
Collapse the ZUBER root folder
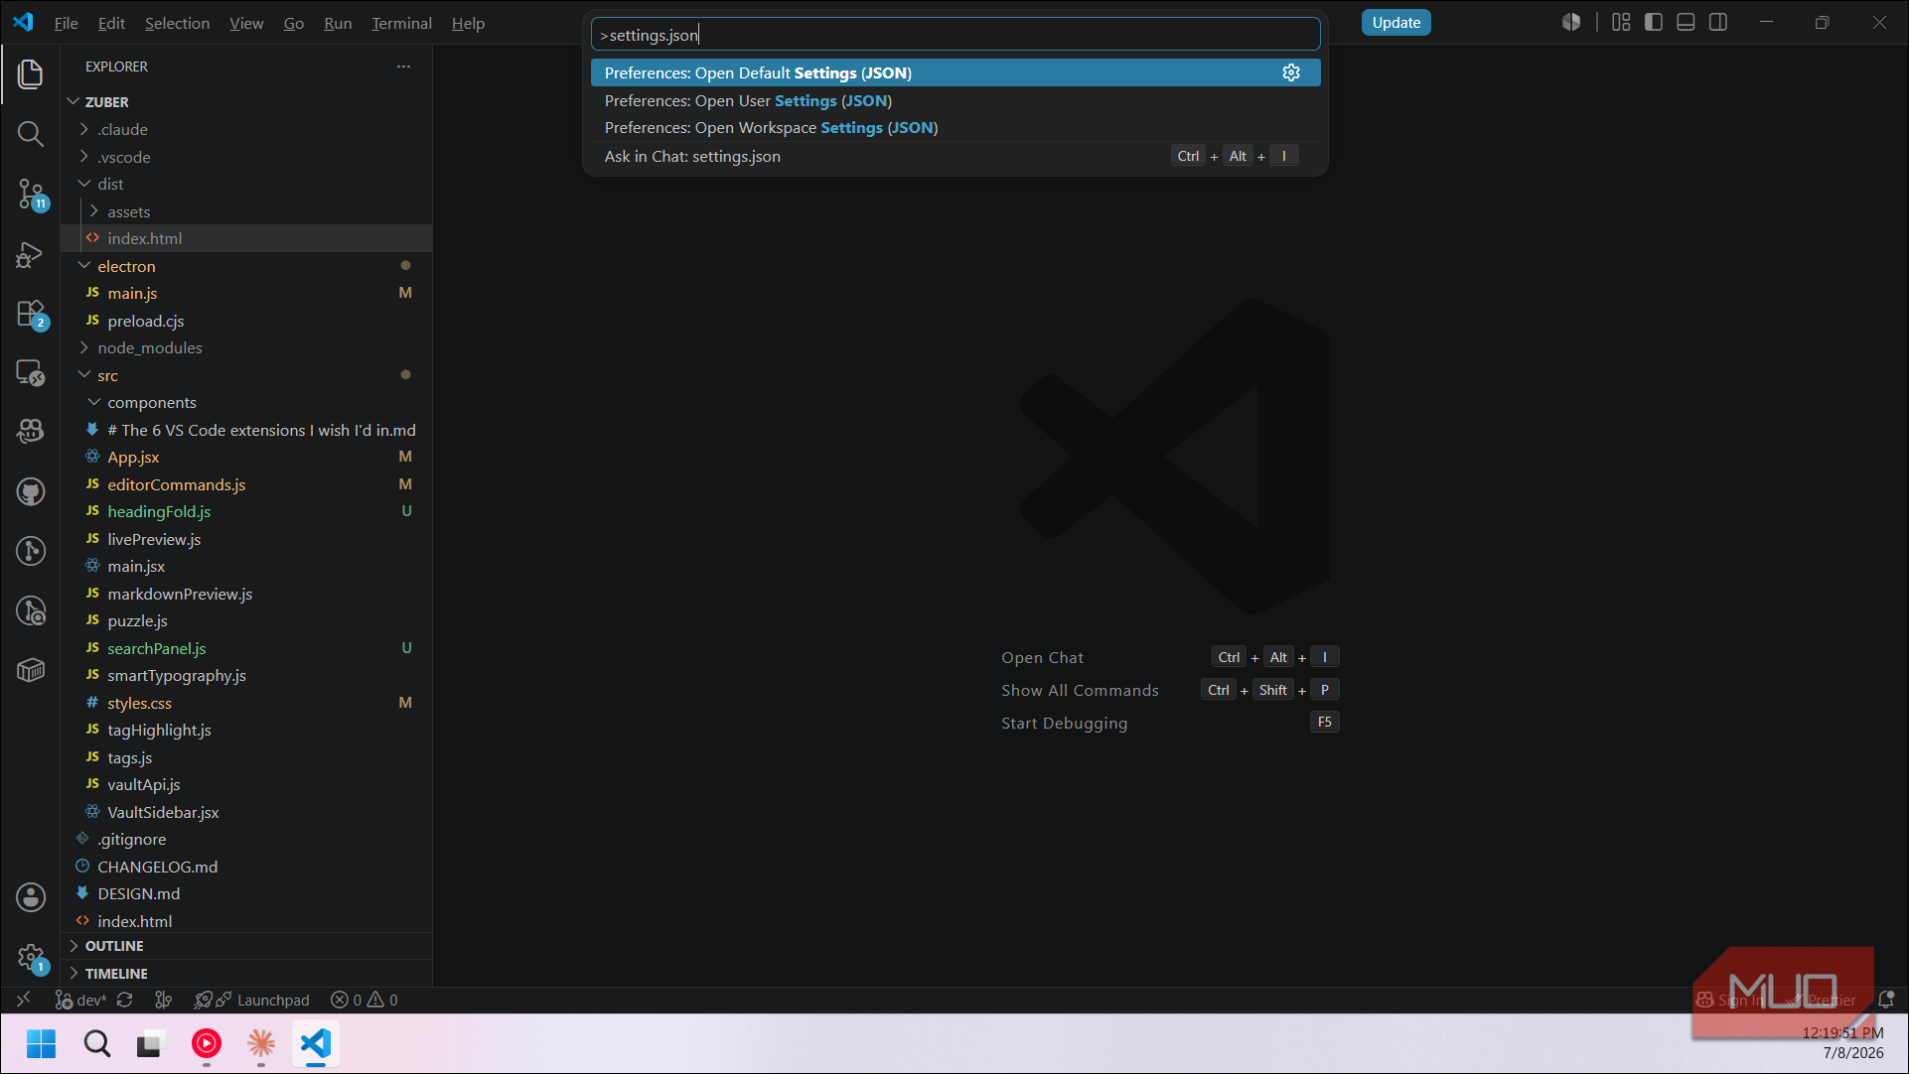point(246,102)
